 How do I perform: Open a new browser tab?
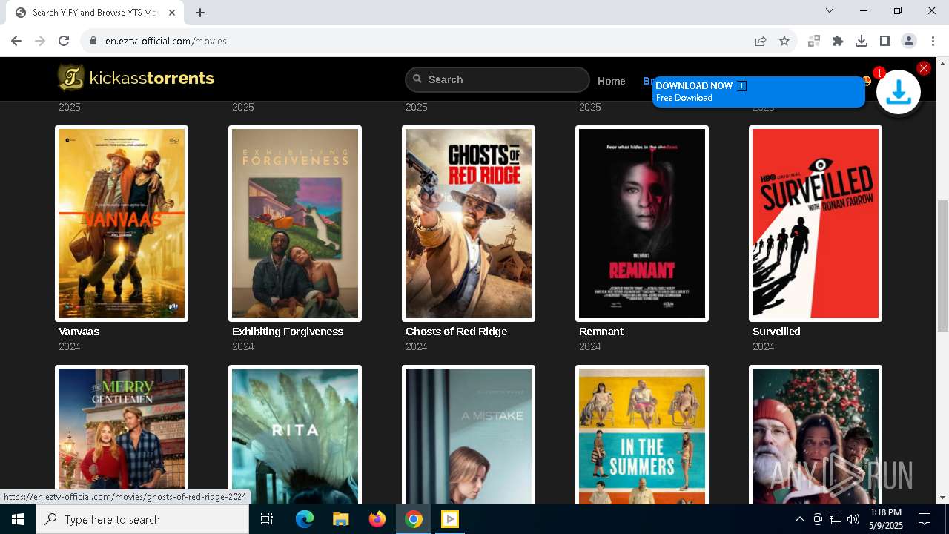click(x=200, y=13)
